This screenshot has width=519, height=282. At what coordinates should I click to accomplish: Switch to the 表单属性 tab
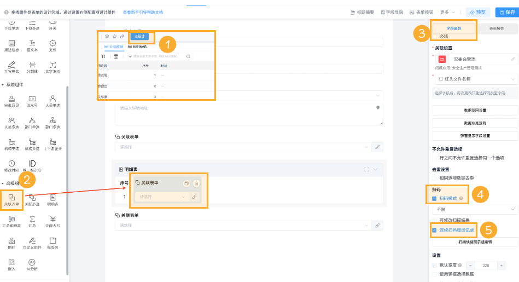coord(496,28)
